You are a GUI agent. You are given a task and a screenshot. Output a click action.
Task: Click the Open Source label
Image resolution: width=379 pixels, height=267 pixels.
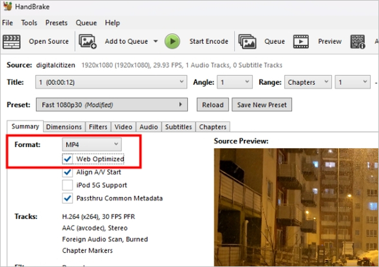[x=49, y=42]
